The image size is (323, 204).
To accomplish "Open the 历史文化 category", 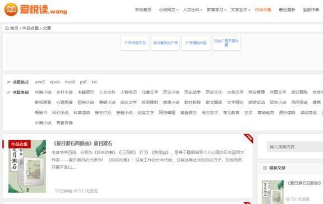I will pos(214,92).
